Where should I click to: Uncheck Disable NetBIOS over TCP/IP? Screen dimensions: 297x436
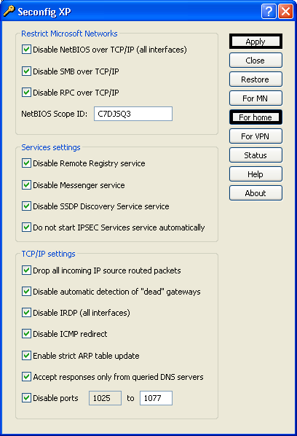[26, 50]
